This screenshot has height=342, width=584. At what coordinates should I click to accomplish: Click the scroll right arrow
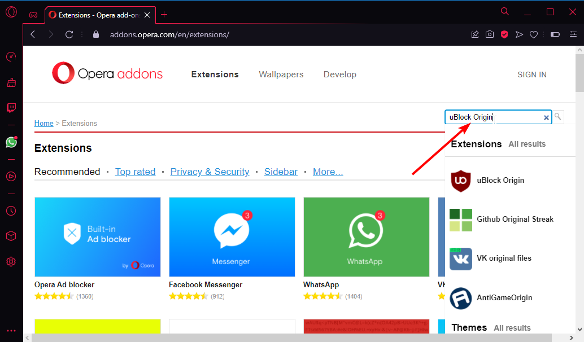pos(571,337)
